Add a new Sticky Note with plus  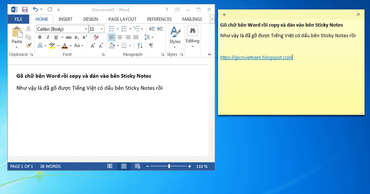pos(224,15)
